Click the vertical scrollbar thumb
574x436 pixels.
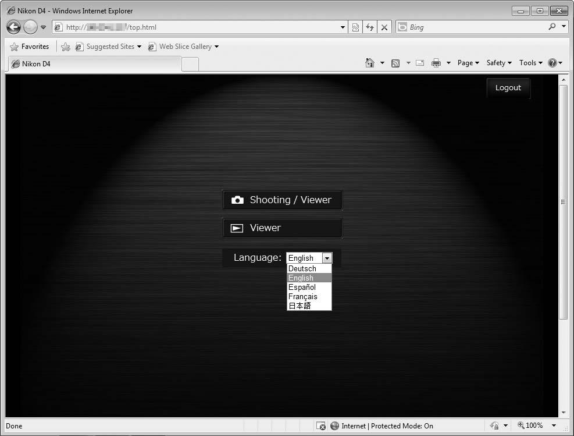tap(563, 202)
